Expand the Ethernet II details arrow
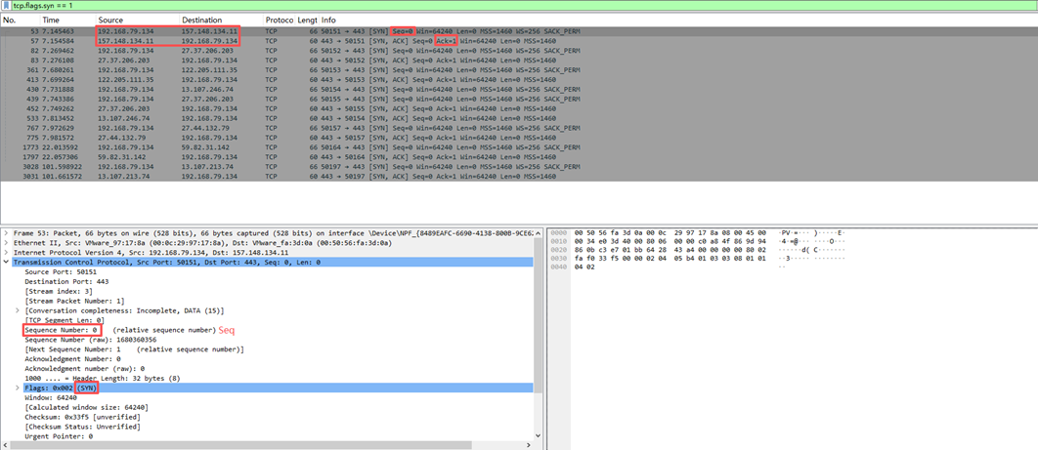 pyautogui.click(x=6, y=243)
